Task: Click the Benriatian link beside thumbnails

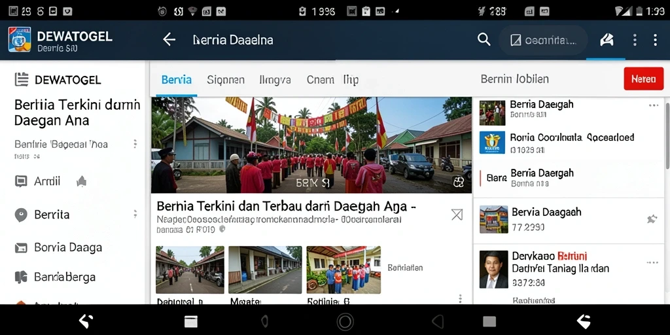Action: pyautogui.click(x=405, y=268)
